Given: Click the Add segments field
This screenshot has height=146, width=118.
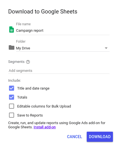Looking at the screenshot, I should [59, 71].
